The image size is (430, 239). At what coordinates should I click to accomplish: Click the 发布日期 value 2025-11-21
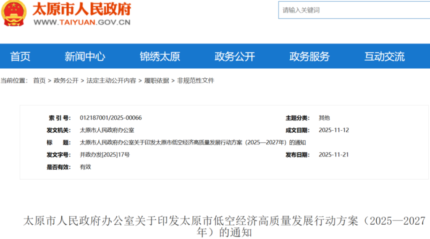click(334, 155)
